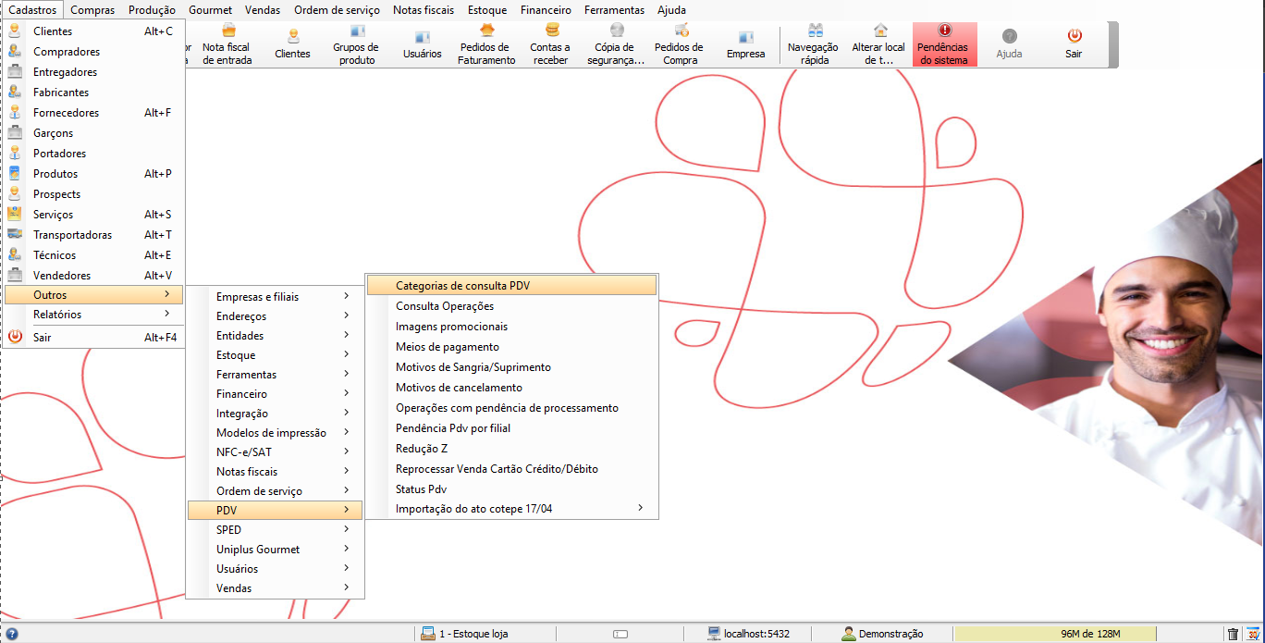Expand Importação do ato cotepe 17/04

512,509
